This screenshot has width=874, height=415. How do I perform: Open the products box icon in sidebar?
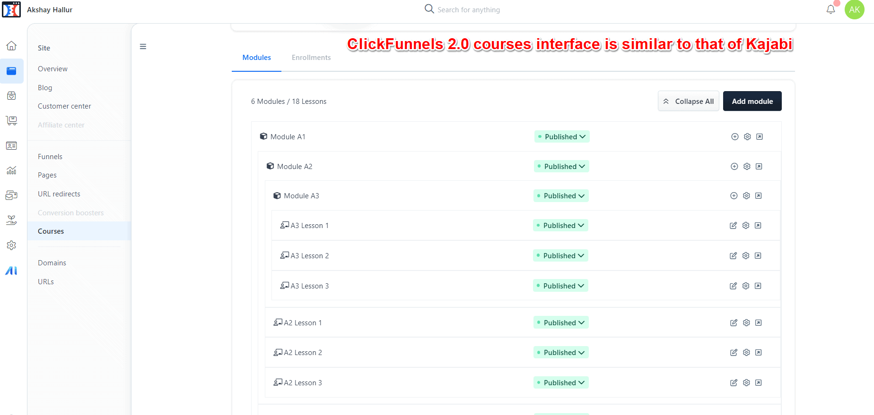tap(12, 96)
